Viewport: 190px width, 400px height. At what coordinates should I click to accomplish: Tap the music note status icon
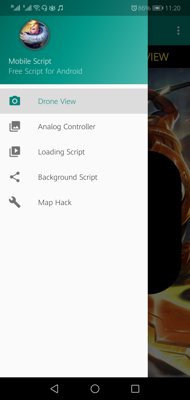(x=60, y=8)
